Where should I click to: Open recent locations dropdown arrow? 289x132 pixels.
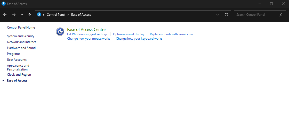pyautogui.click(x=22, y=15)
